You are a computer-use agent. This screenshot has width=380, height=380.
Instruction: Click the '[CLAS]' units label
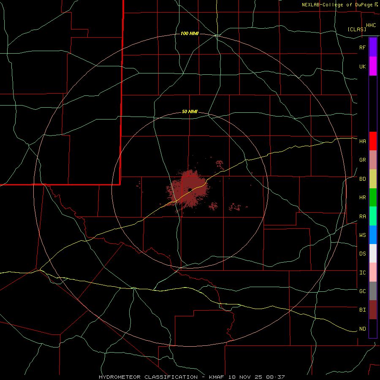coord(357,29)
